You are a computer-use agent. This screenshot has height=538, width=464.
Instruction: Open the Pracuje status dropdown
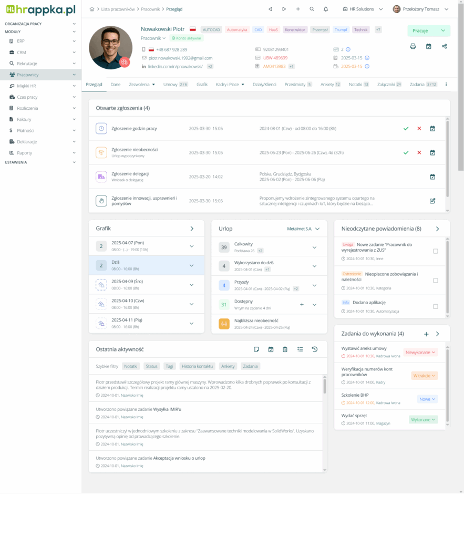point(428,30)
